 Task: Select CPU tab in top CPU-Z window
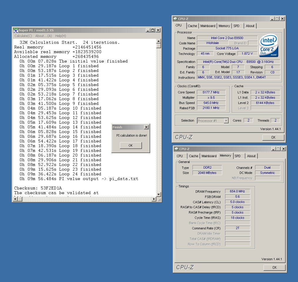(178, 26)
